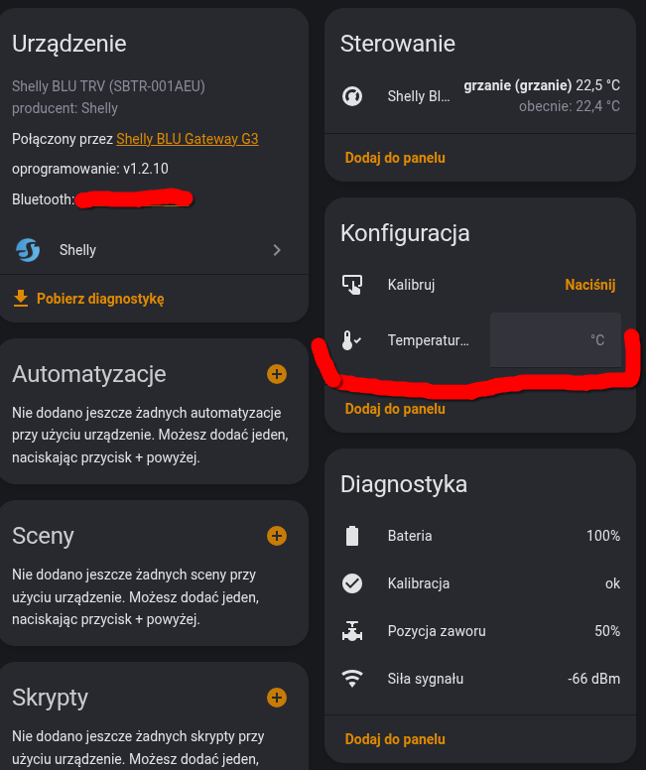Click the signal strength Wi-Fi icon
The width and height of the screenshot is (646, 770).
click(352, 679)
